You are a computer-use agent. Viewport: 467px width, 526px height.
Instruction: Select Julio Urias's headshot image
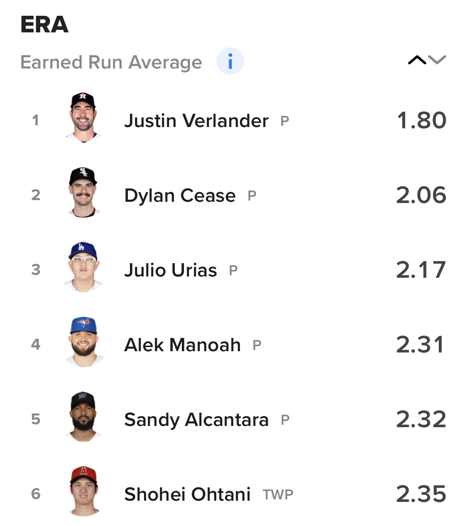83,267
